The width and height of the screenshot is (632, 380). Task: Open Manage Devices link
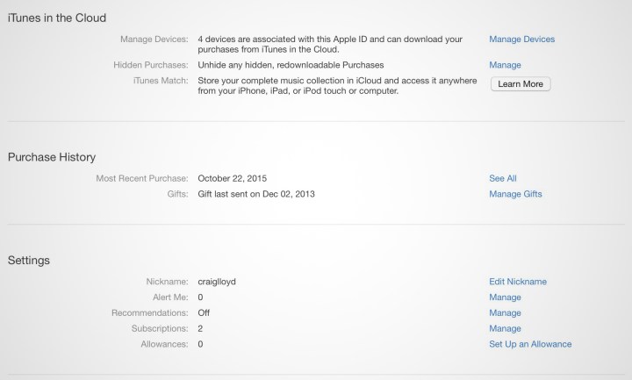[521, 39]
